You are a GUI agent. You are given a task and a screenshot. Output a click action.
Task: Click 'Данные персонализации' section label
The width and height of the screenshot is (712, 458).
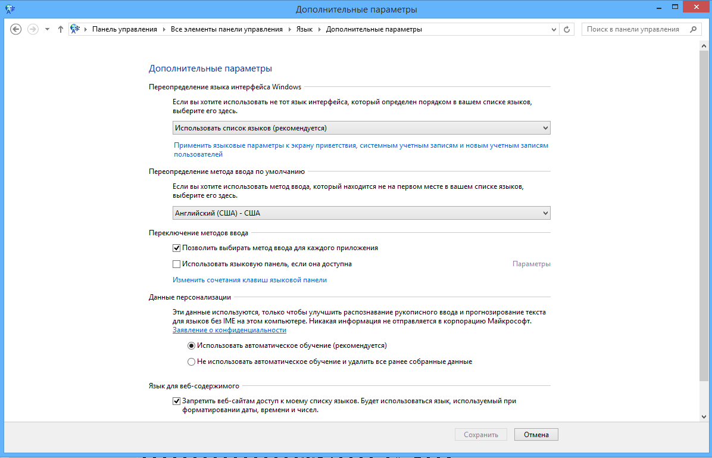pos(190,297)
